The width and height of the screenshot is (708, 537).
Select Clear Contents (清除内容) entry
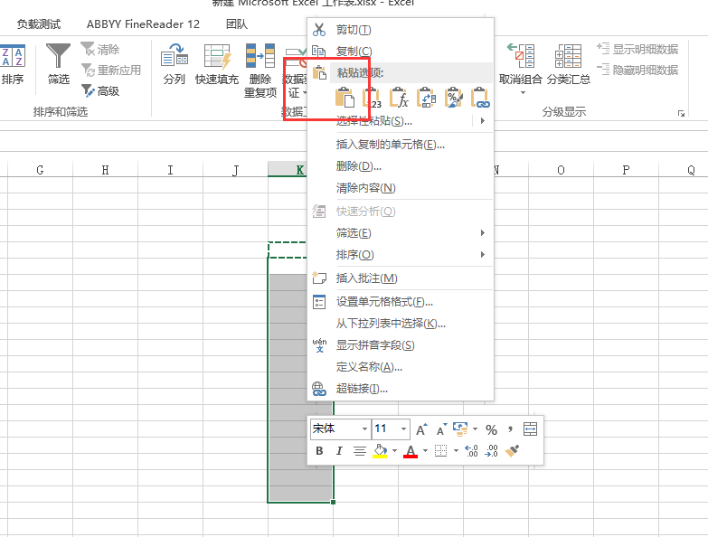pos(401,188)
